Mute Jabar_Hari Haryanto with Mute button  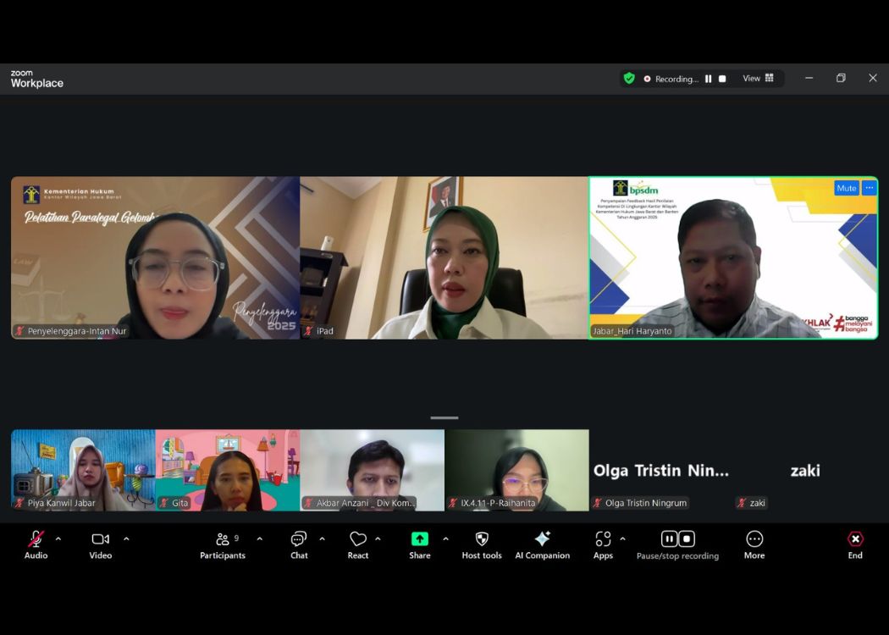(846, 188)
